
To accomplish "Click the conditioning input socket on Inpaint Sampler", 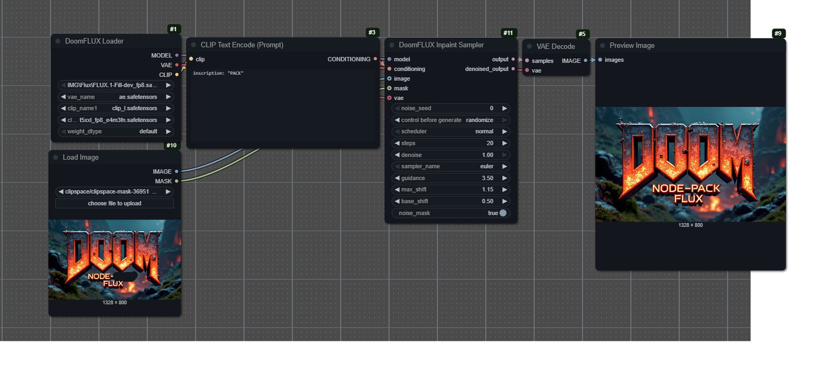I will (389, 69).
